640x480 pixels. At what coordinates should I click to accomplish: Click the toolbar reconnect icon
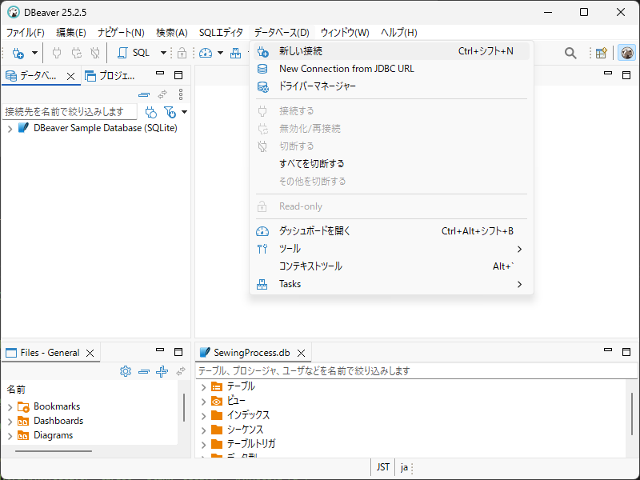pos(76,53)
